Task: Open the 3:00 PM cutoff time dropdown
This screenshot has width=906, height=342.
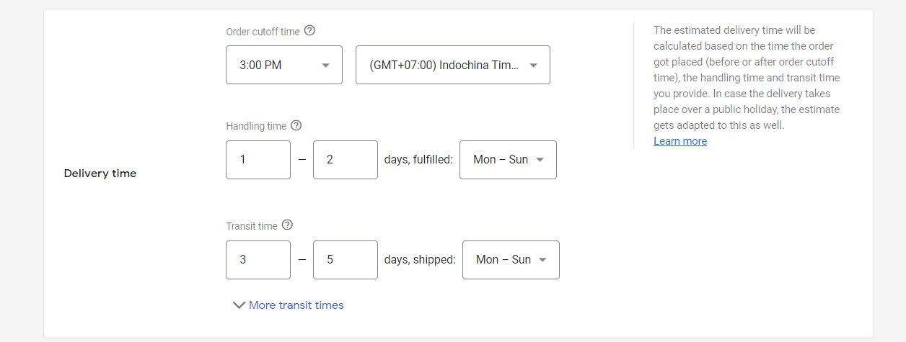Action: (x=284, y=65)
